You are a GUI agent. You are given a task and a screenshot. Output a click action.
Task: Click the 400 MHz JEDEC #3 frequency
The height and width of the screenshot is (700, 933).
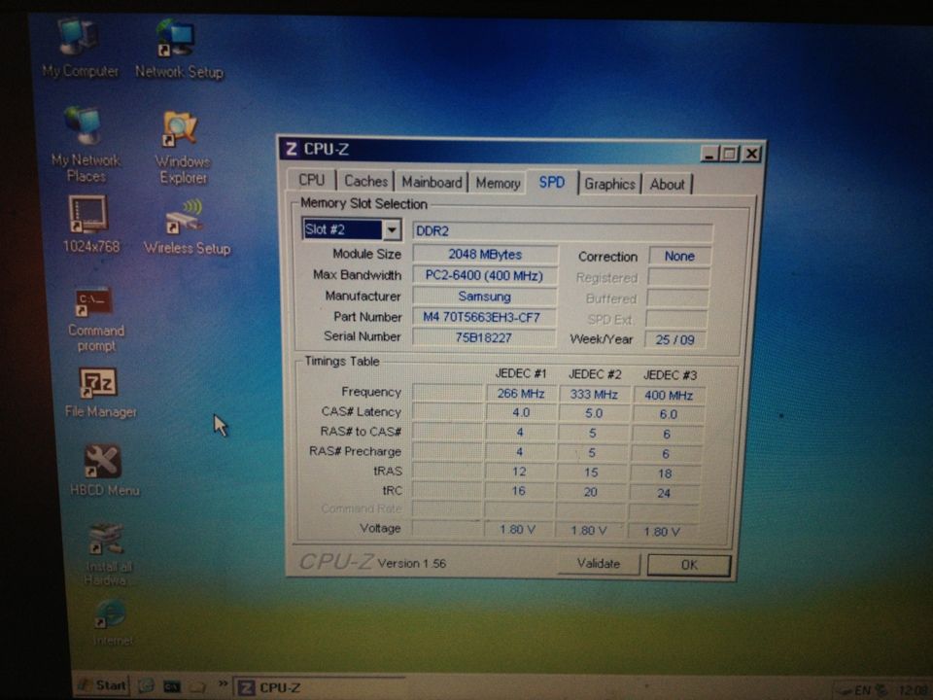(x=669, y=396)
